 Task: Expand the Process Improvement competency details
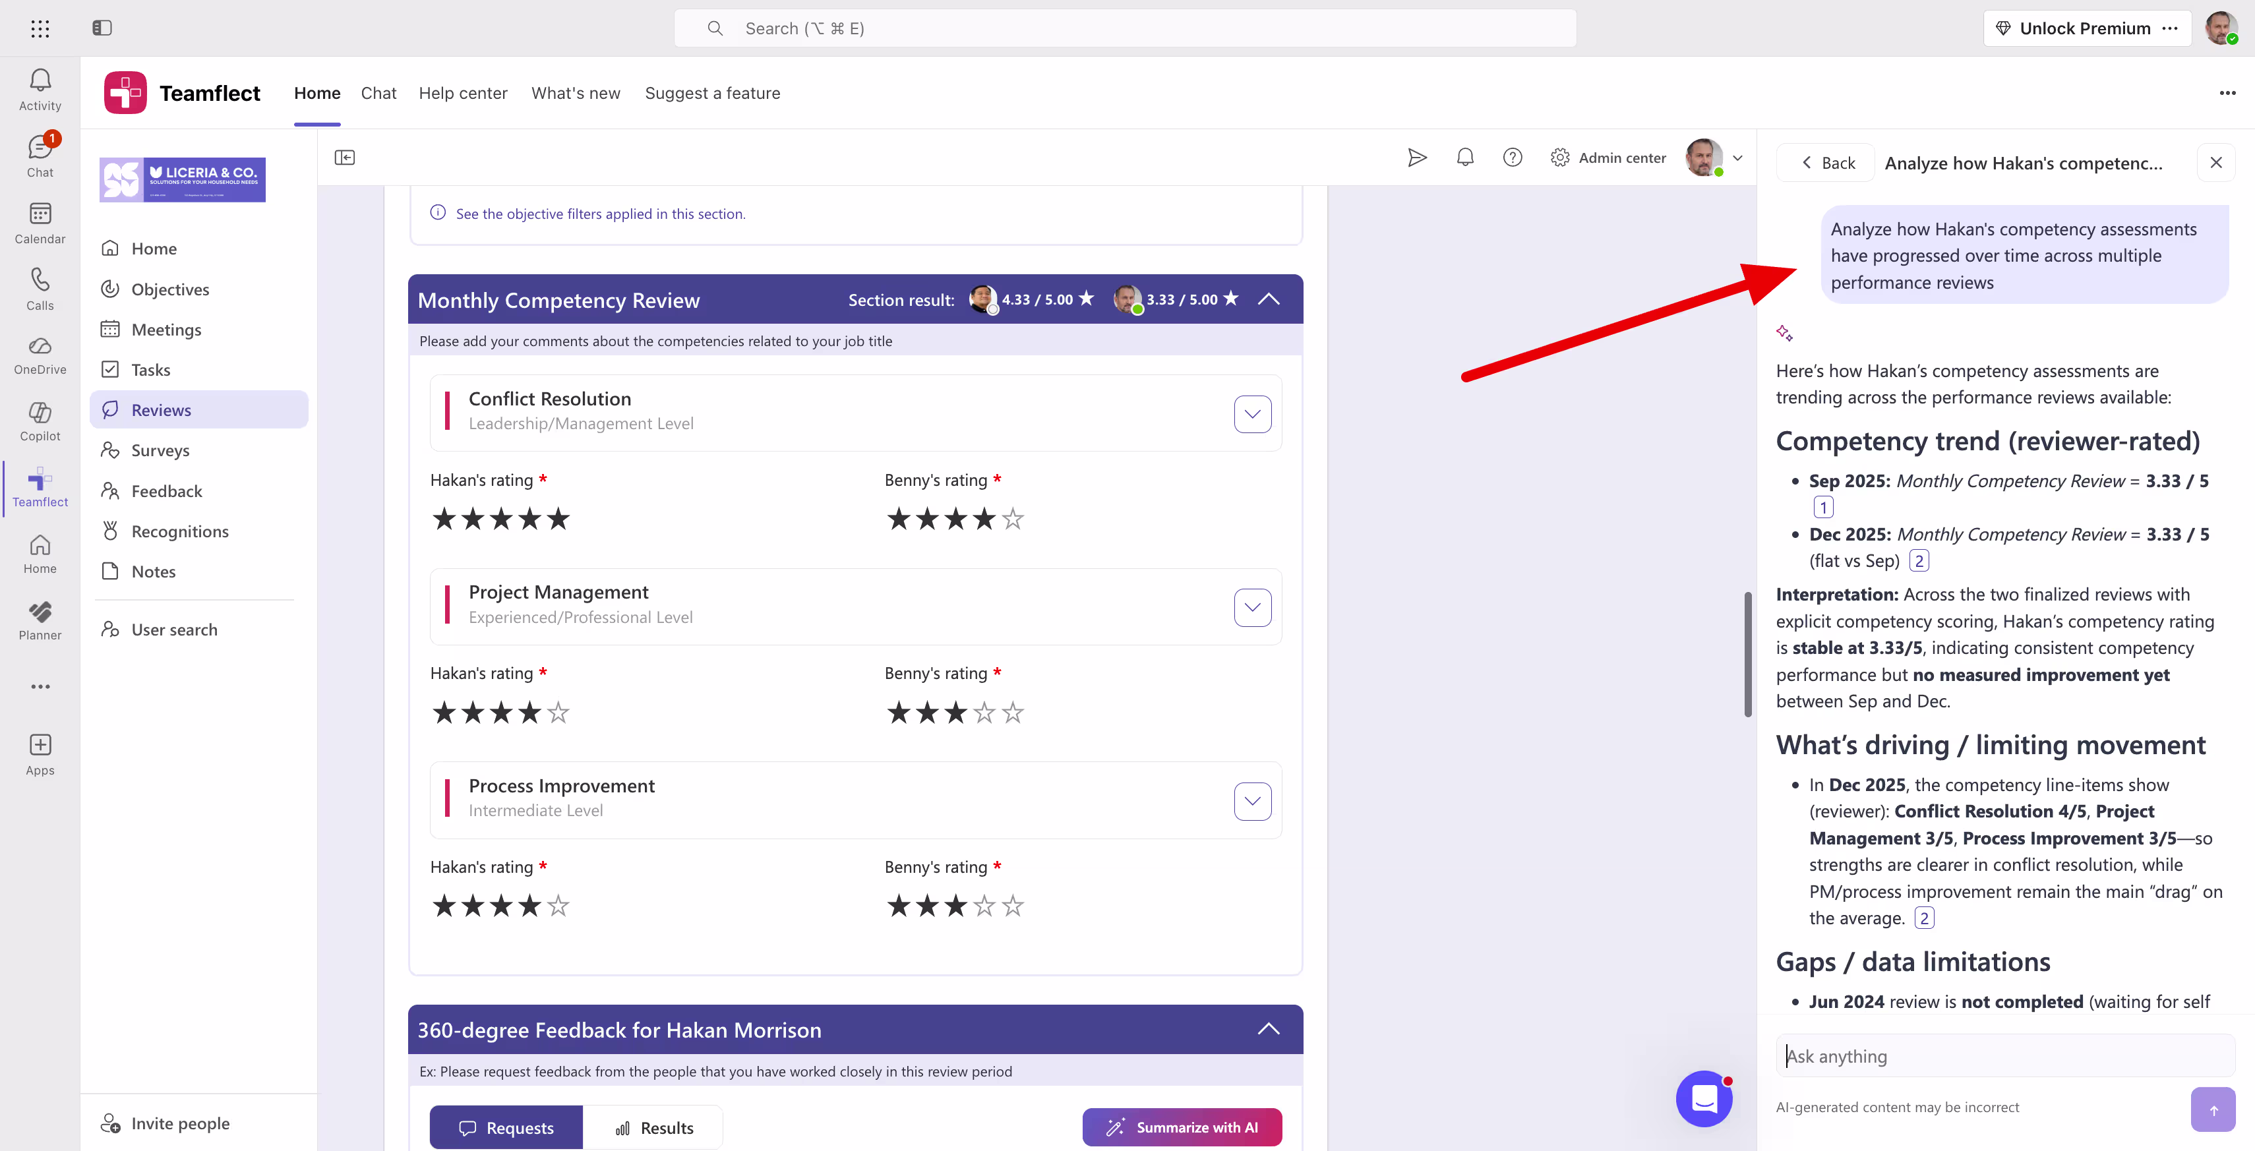pos(1253,801)
